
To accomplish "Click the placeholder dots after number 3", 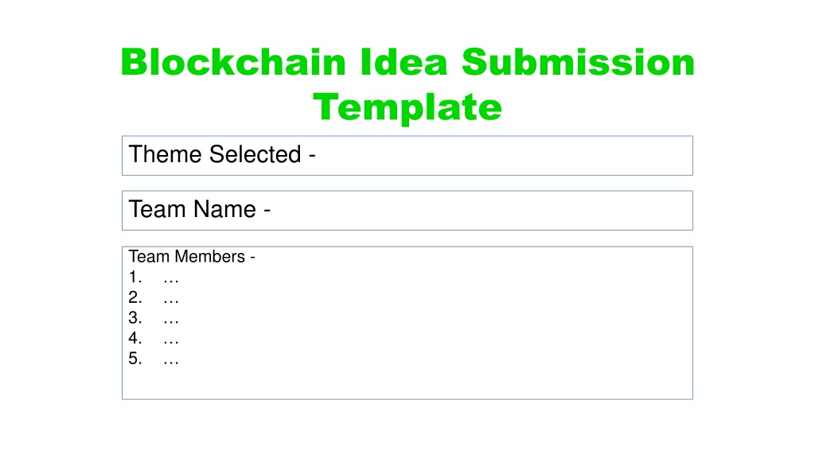I will [x=171, y=320].
